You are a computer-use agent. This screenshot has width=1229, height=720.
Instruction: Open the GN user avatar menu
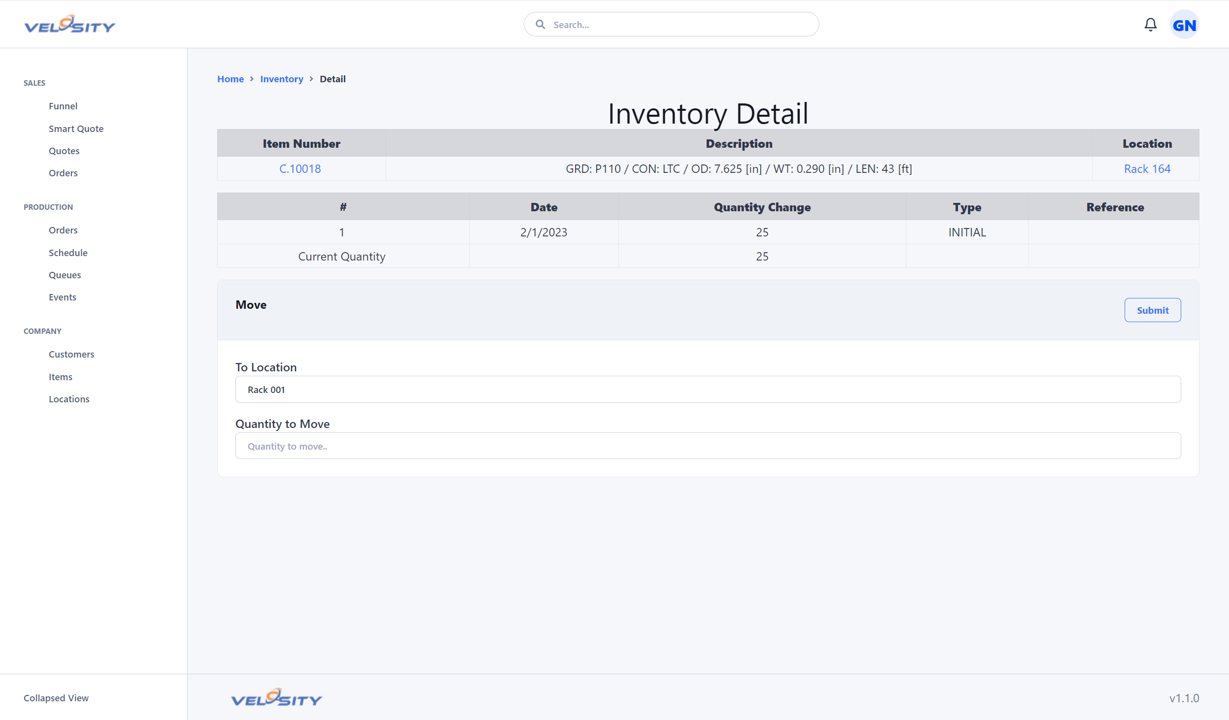tap(1184, 25)
